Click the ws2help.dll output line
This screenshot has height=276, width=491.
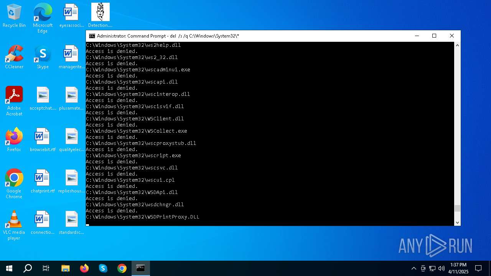click(133, 45)
